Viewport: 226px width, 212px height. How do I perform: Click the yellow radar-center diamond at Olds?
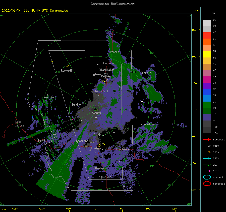tap(96, 110)
